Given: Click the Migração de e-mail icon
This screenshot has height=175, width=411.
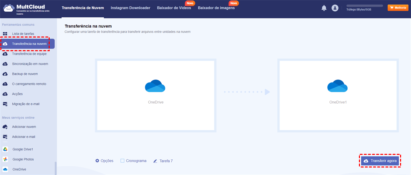Looking at the screenshot, I should pos(5,104).
